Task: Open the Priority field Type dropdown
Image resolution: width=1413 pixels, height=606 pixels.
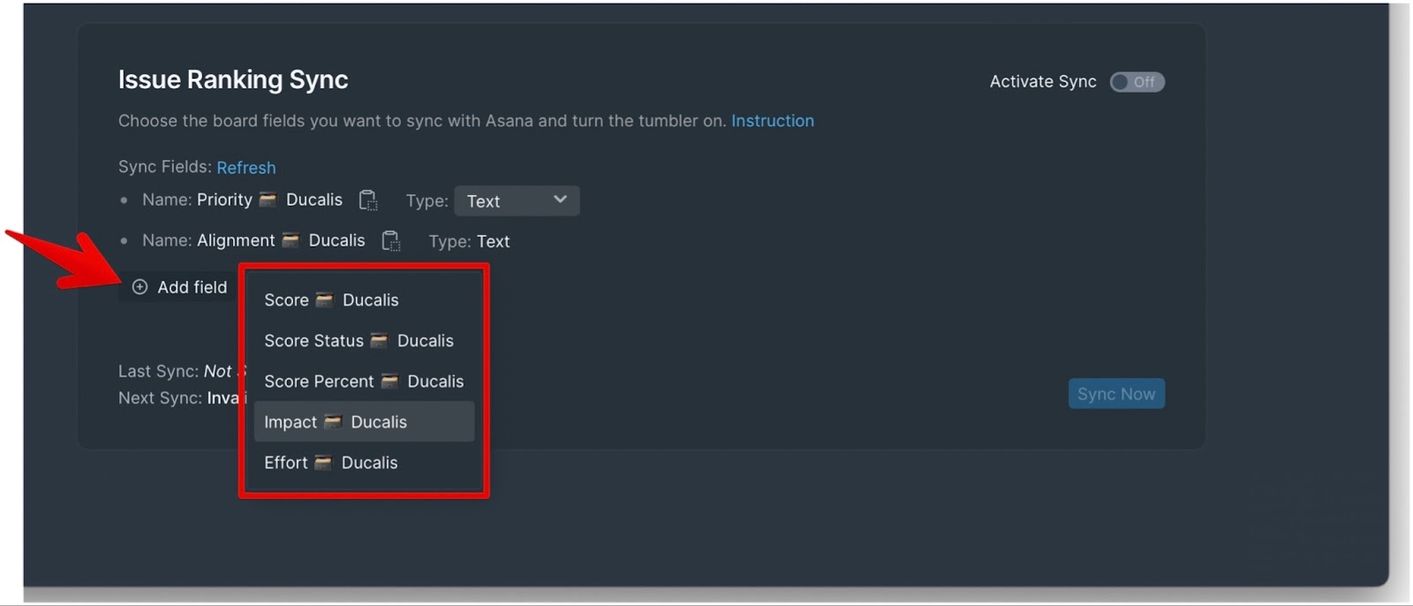Action: (x=517, y=201)
